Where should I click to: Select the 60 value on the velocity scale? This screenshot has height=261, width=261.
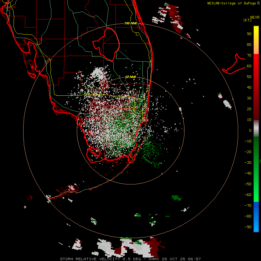tap(249, 66)
